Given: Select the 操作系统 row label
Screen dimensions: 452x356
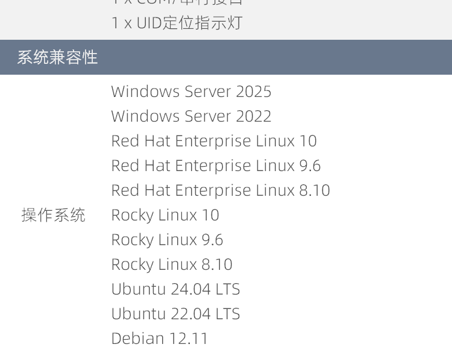Looking at the screenshot, I should point(54,215).
